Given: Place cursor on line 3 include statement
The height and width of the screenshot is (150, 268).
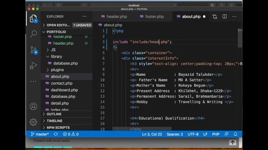Looking at the screenshot, I should coord(142,42).
